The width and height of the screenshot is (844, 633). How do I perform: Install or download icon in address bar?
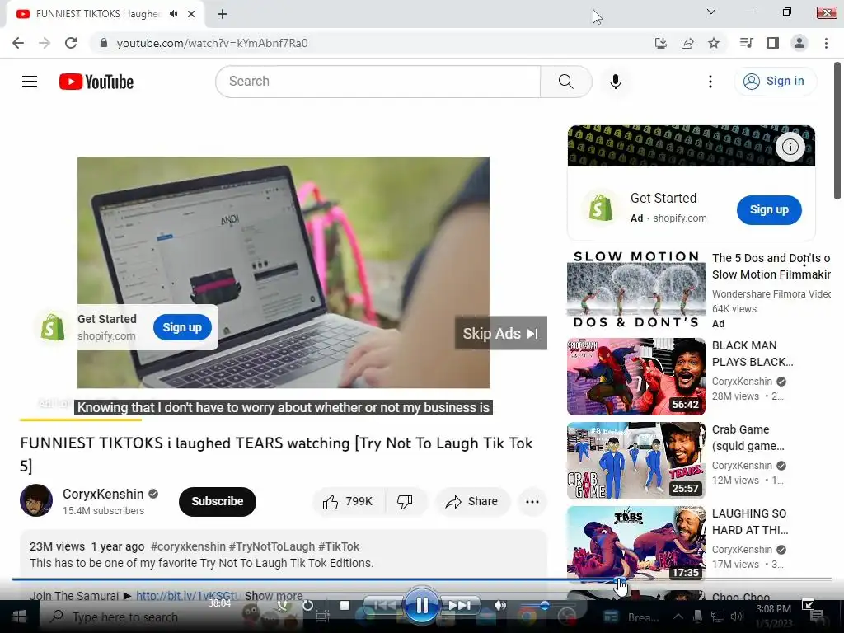(x=661, y=43)
